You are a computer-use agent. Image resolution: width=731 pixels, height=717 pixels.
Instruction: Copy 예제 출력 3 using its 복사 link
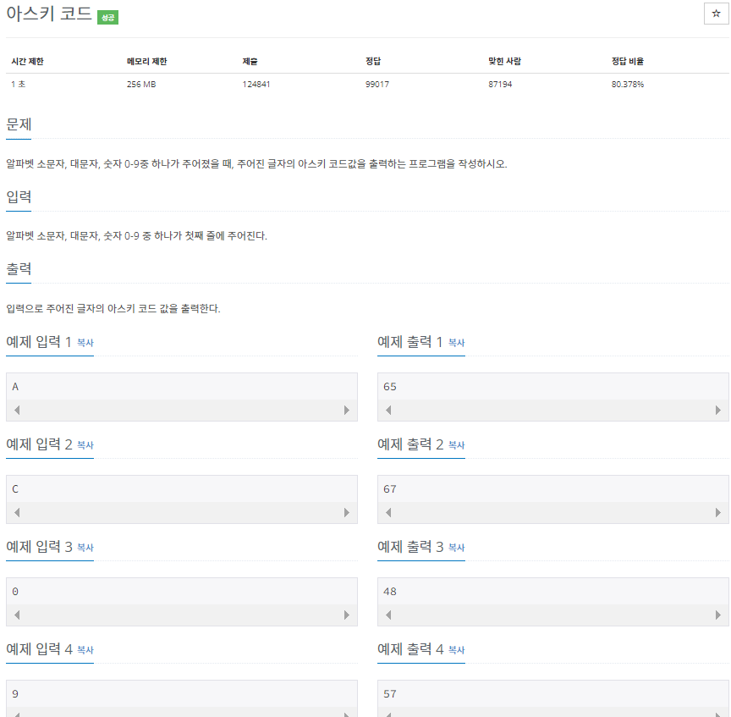click(x=458, y=549)
